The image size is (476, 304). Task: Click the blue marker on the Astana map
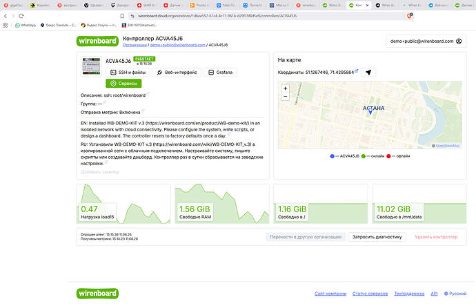coord(370,111)
